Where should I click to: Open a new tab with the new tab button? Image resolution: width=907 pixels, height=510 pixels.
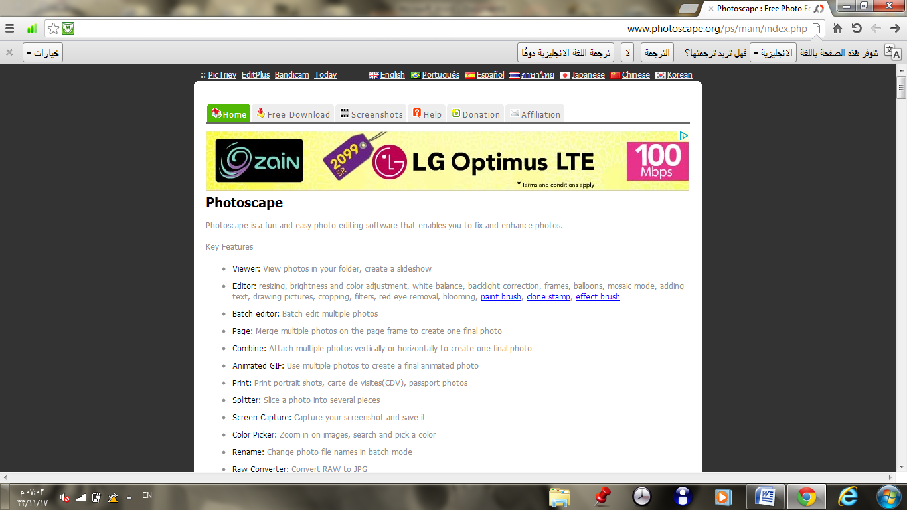689,9
